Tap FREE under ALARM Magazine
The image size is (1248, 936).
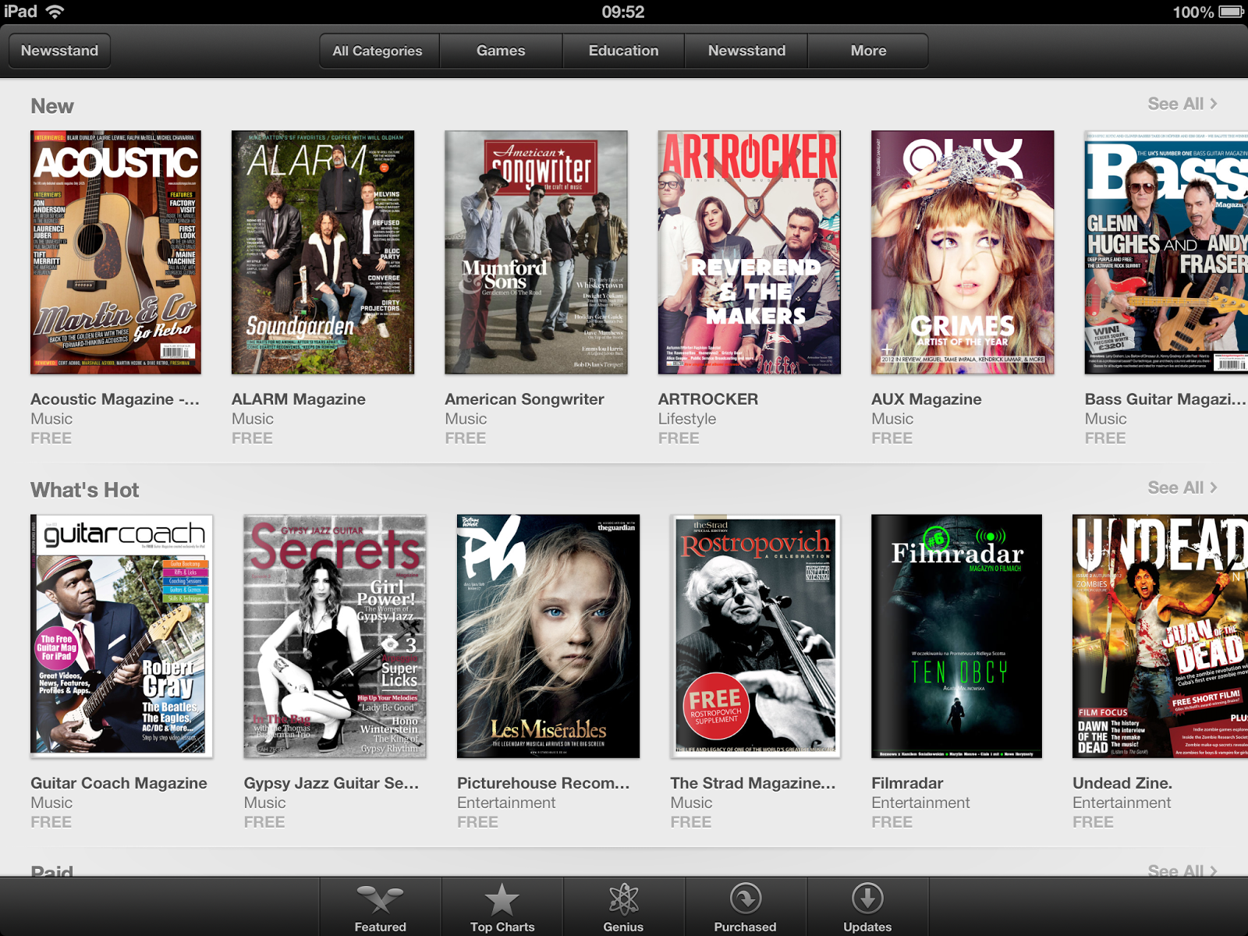[252, 438]
